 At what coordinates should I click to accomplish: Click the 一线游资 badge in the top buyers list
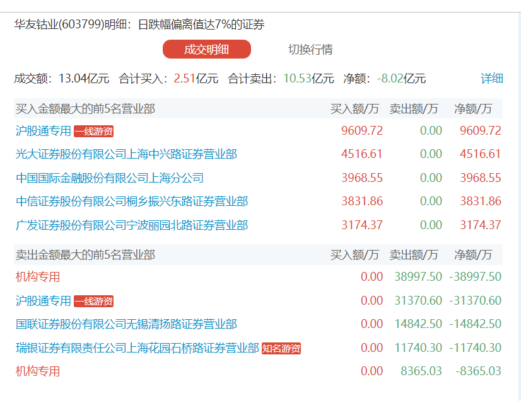pos(93,131)
